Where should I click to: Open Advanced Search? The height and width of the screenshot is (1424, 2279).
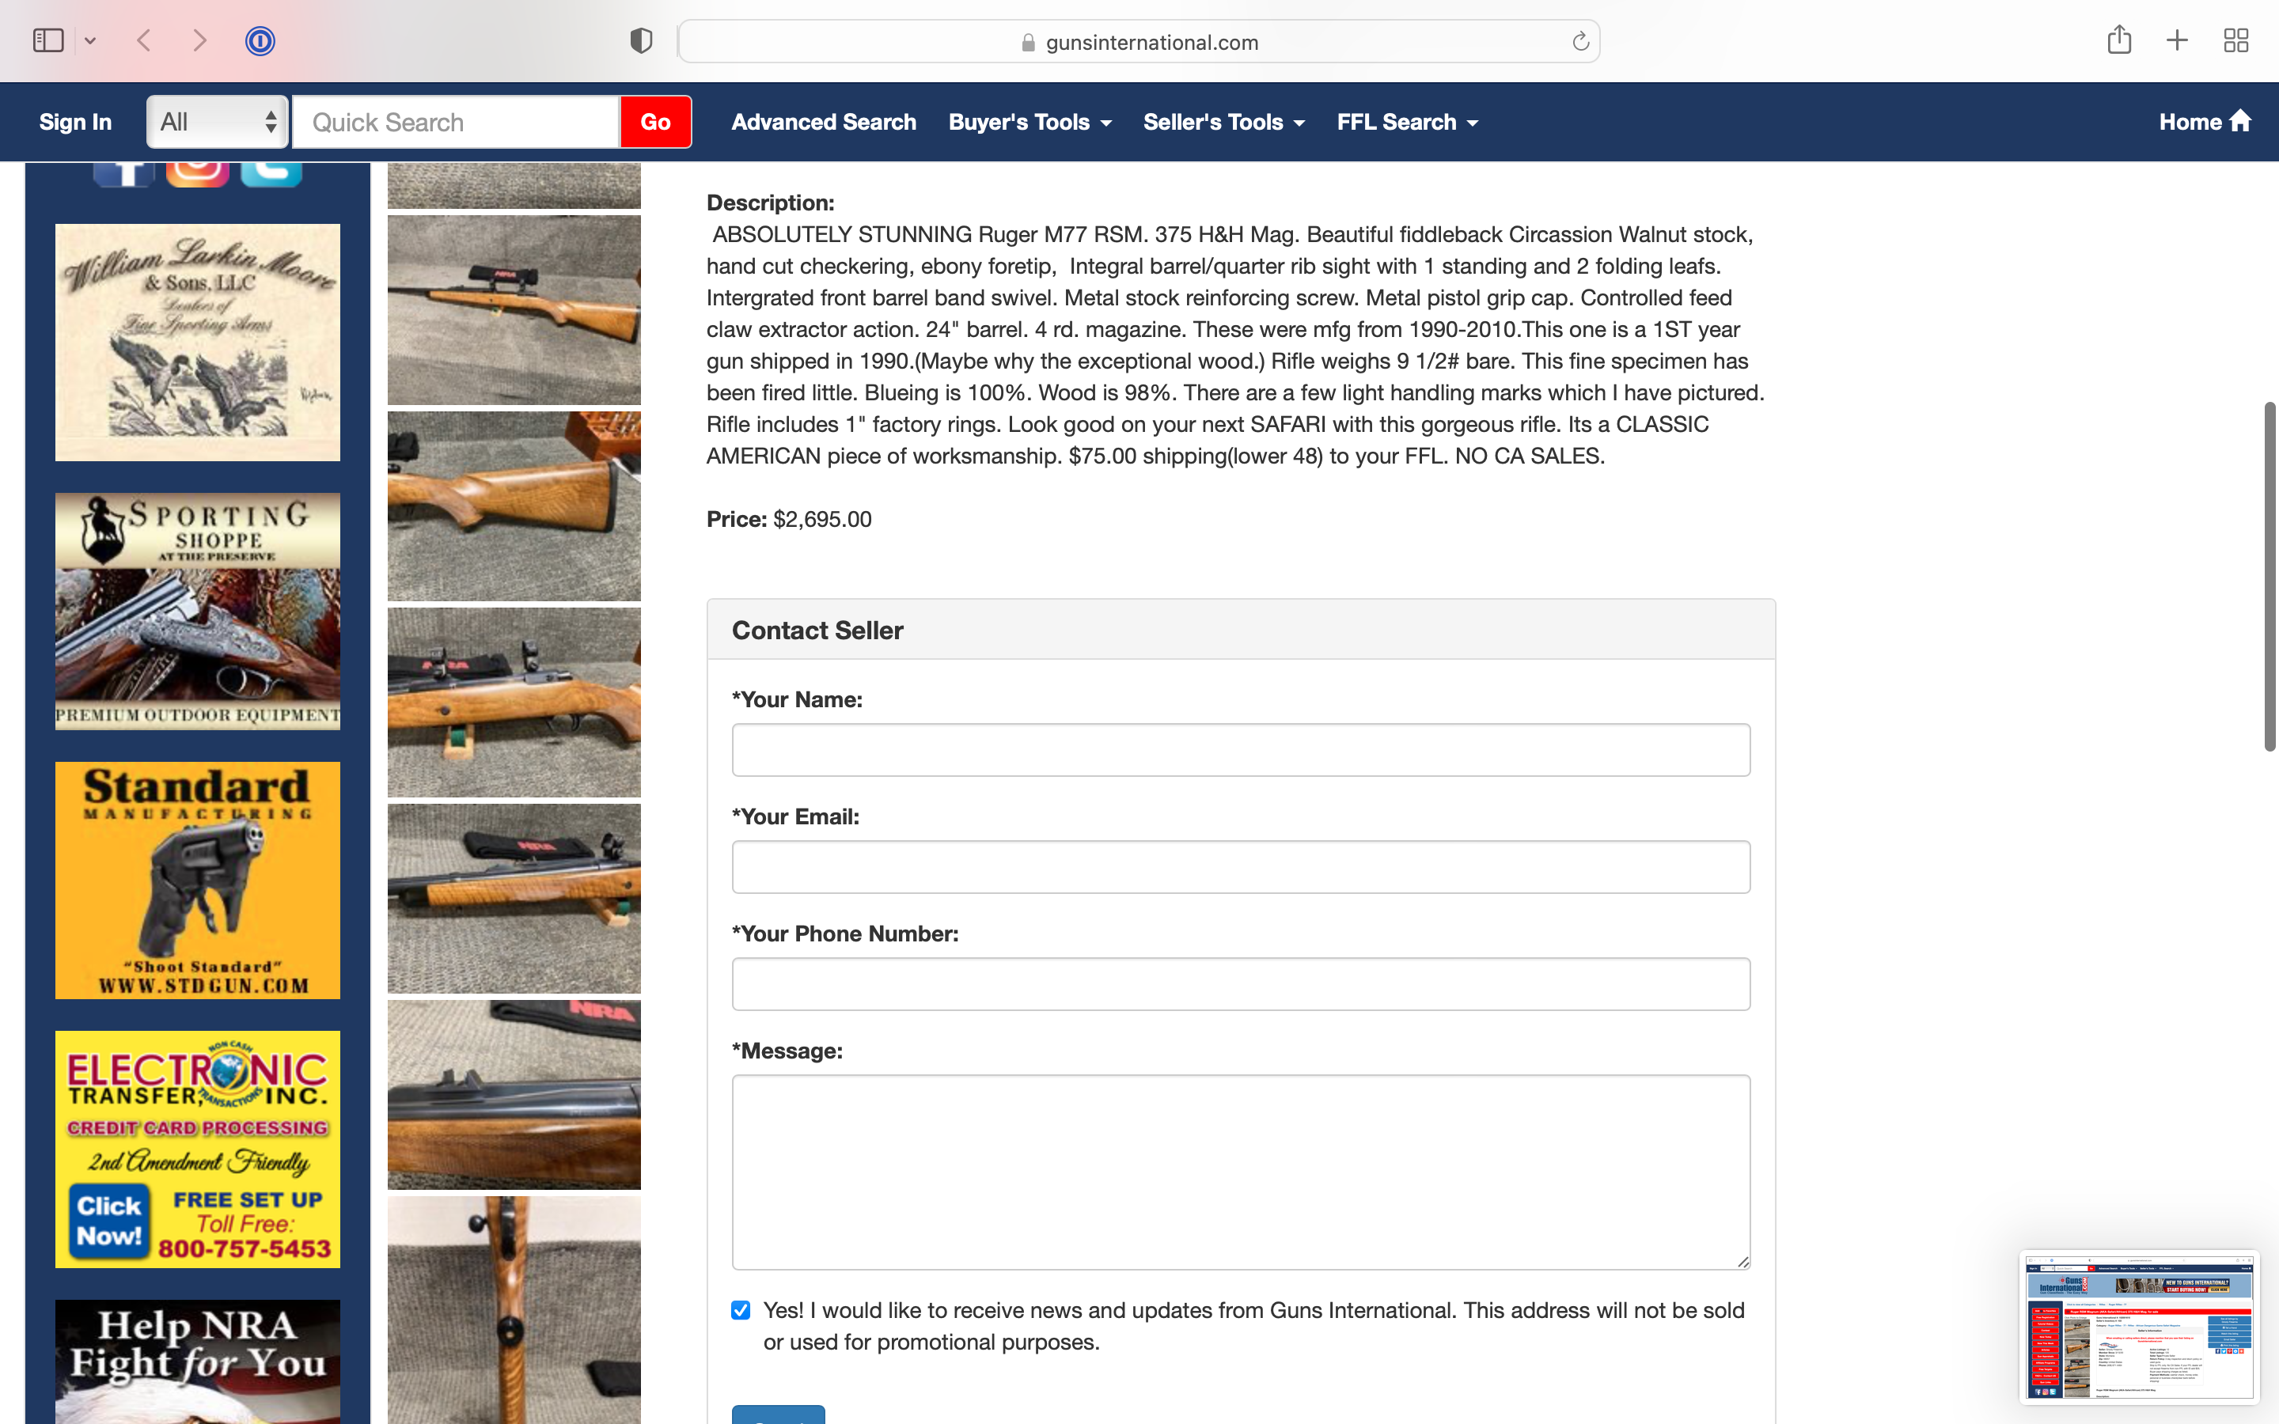[823, 122]
